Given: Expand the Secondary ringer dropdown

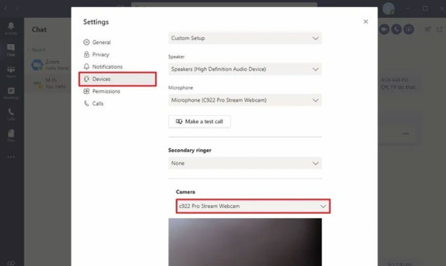Looking at the screenshot, I should click(245, 163).
